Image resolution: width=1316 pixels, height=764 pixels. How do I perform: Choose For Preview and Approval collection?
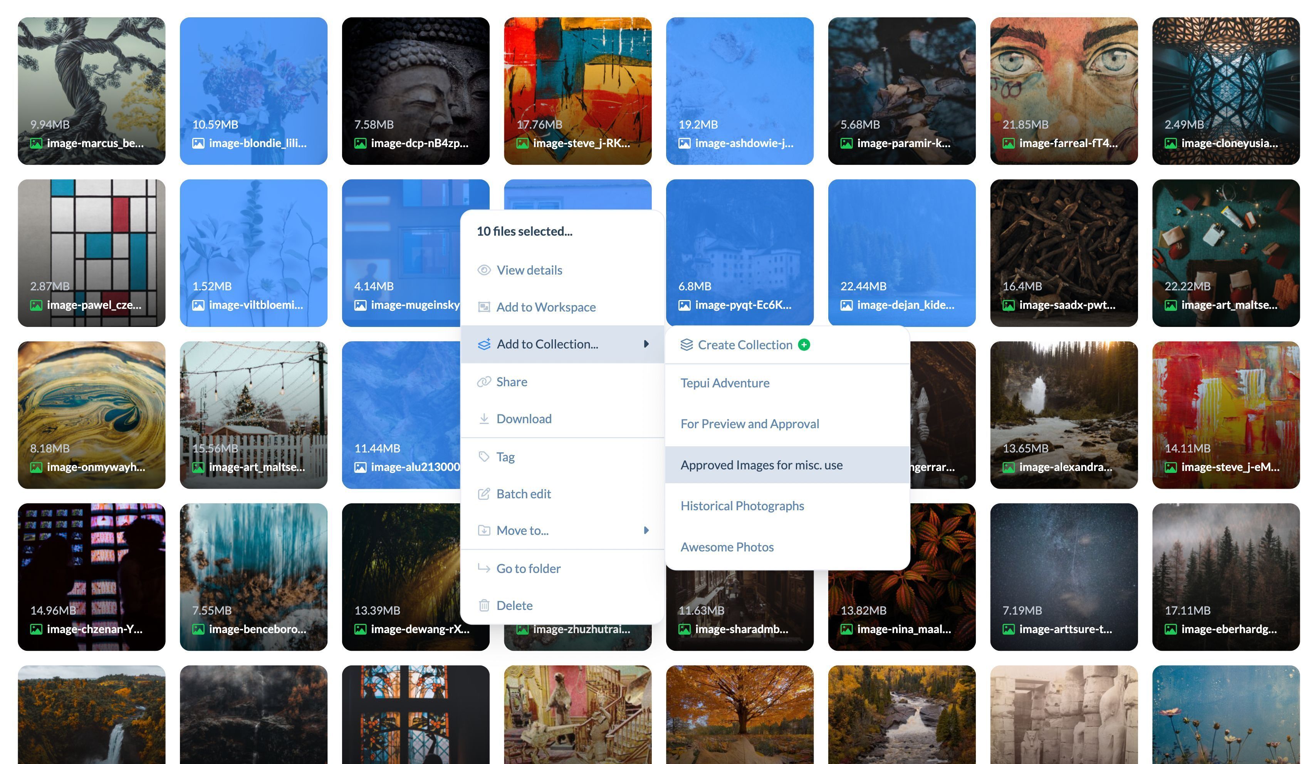[749, 424]
